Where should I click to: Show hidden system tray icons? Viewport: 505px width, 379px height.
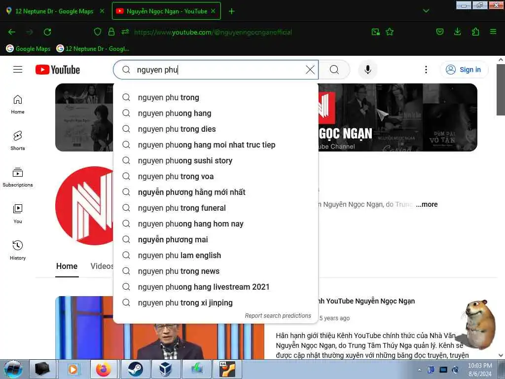pyautogui.click(x=419, y=370)
